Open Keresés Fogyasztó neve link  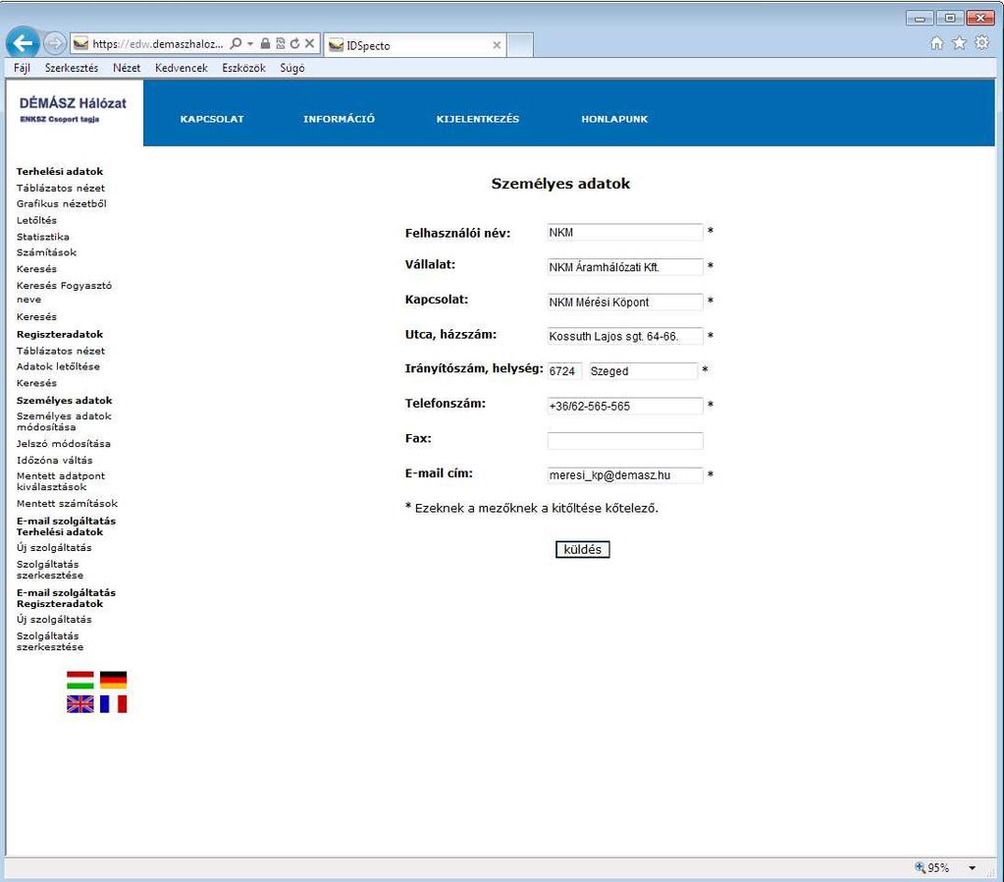tap(64, 293)
